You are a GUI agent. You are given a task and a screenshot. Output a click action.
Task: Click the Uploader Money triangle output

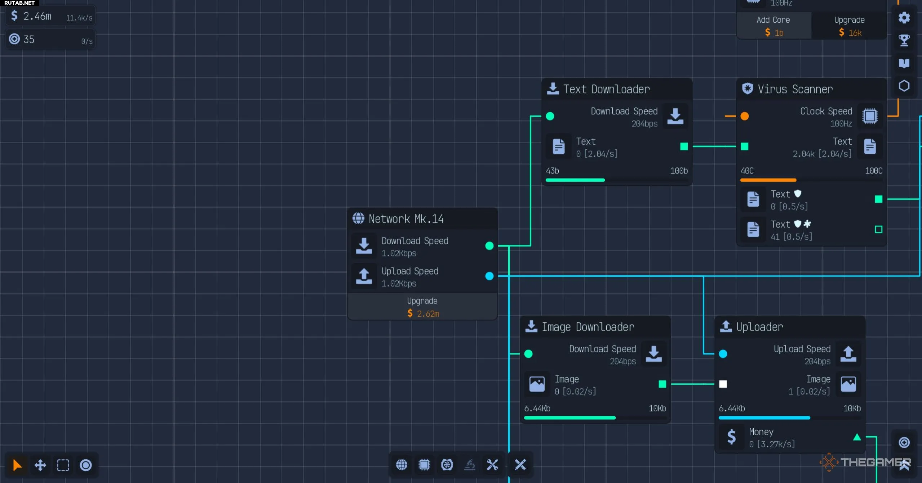857,437
